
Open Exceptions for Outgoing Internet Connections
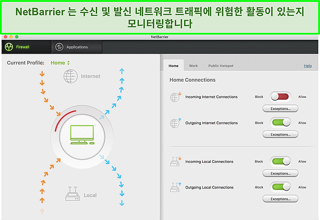point(281,134)
